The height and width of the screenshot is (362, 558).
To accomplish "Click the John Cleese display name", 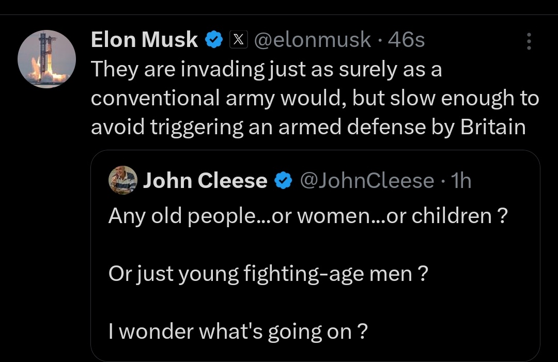I will (x=205, y=180).
